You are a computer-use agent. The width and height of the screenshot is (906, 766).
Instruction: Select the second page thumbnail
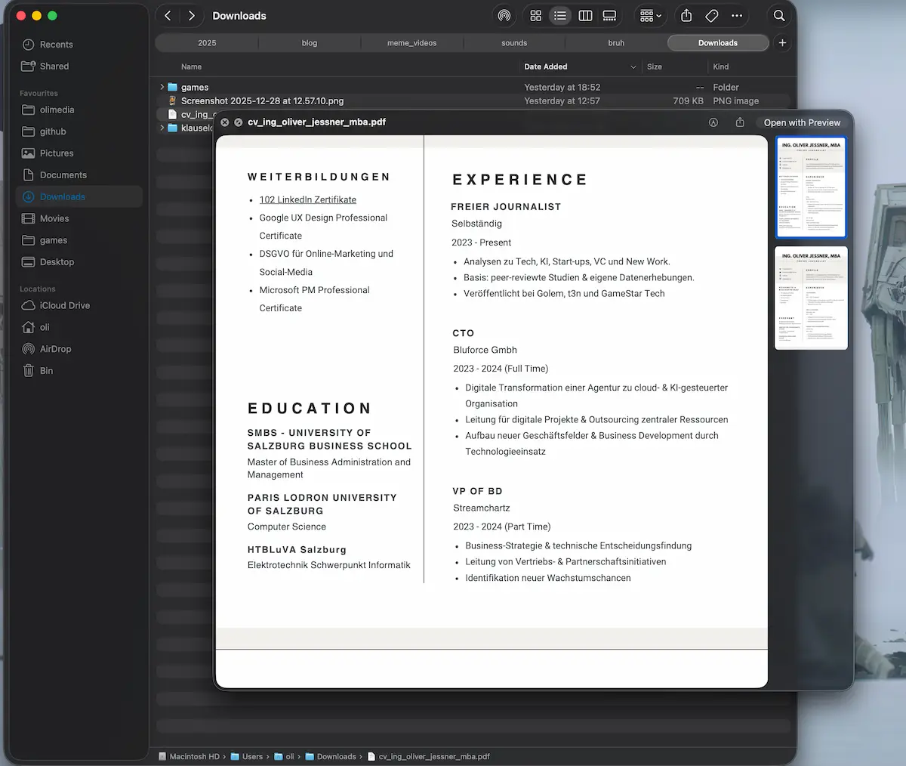tap(810, 298)
